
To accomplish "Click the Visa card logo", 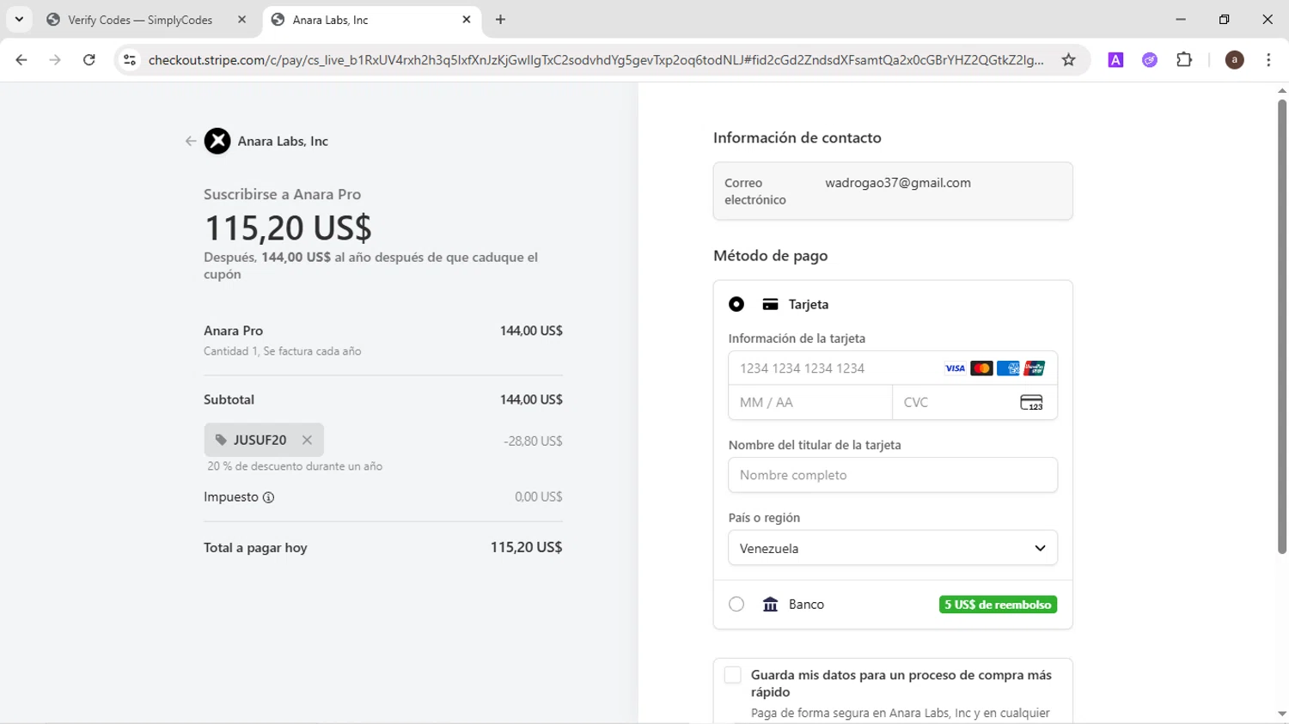I will coord(955,368).
